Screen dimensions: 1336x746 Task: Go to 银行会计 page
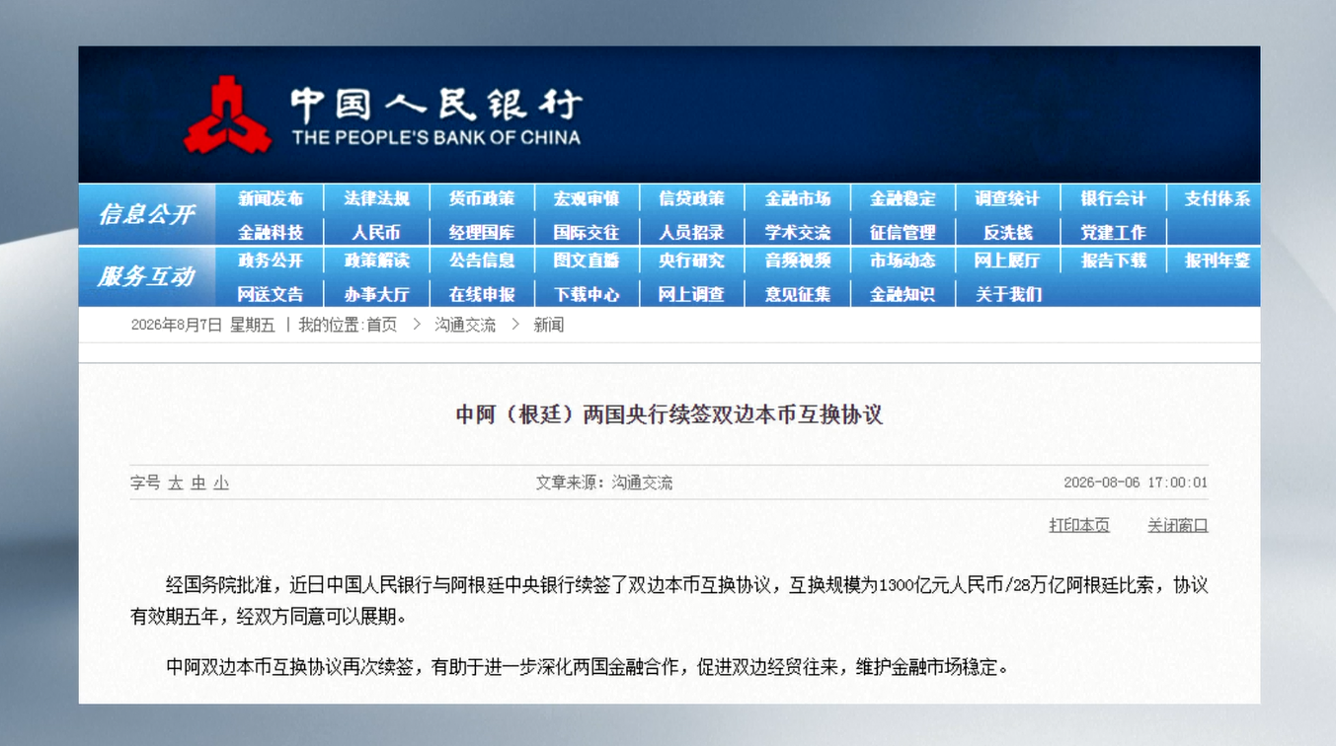click(1114, 198)
